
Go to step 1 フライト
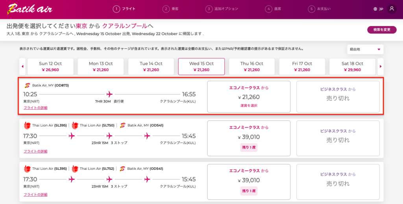[x=124, y=9]
